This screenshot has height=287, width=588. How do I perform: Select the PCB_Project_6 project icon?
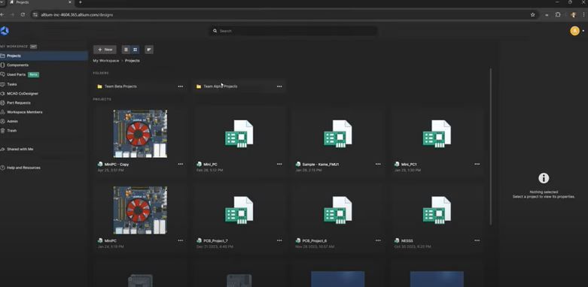[338, 210]
